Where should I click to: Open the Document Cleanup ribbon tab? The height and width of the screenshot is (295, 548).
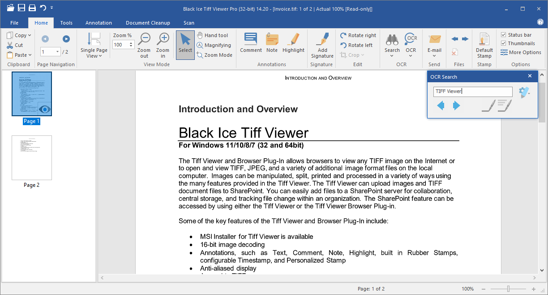click(x=148, y=23)
